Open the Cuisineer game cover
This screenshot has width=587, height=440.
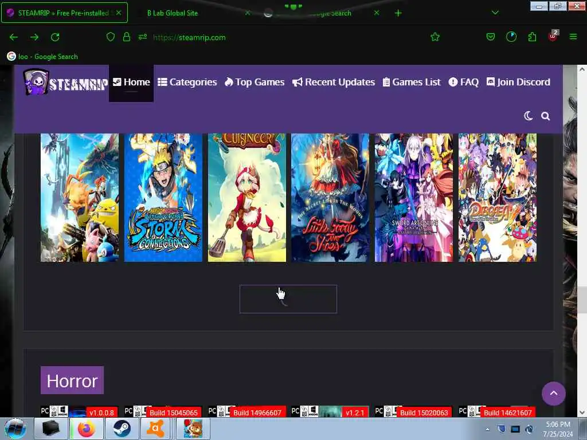click(247, 198)
